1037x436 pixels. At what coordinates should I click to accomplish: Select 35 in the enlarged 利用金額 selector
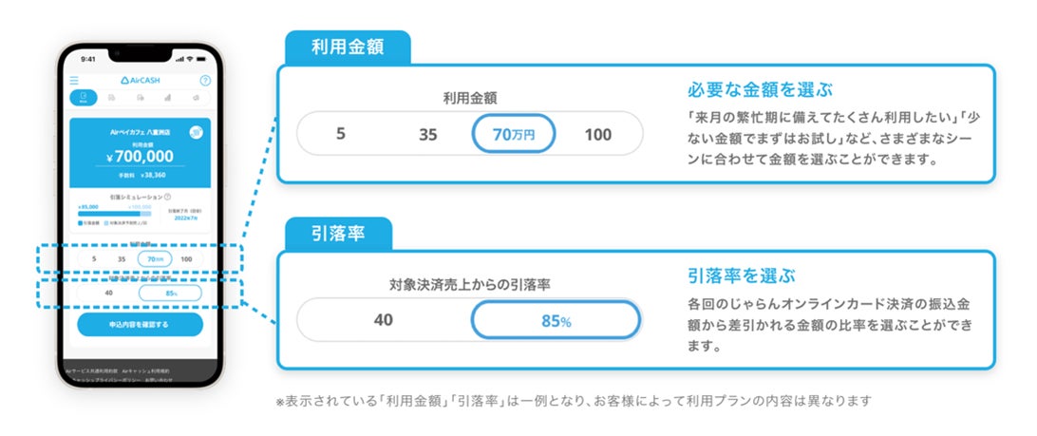coord(428,135)
